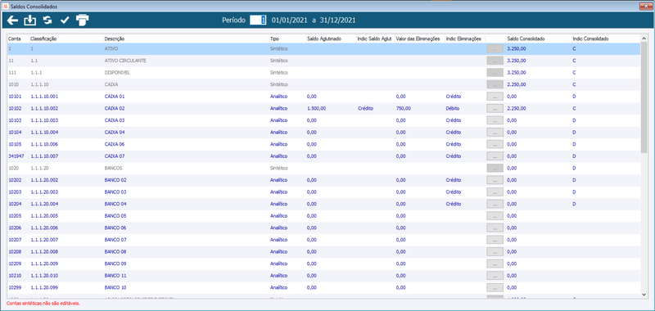Click account number 10209
The height and width of the screenshot is (311, 655).
pyautogui.click(x=15, y=264)
